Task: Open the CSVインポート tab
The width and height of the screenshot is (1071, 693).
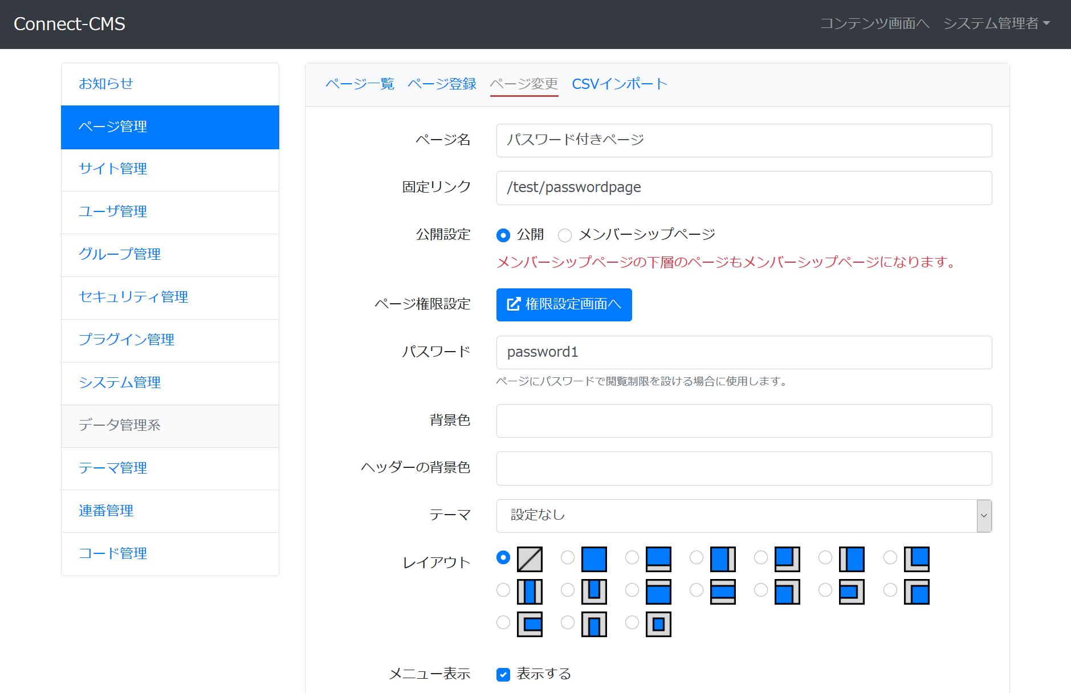Action: point(620,84)
